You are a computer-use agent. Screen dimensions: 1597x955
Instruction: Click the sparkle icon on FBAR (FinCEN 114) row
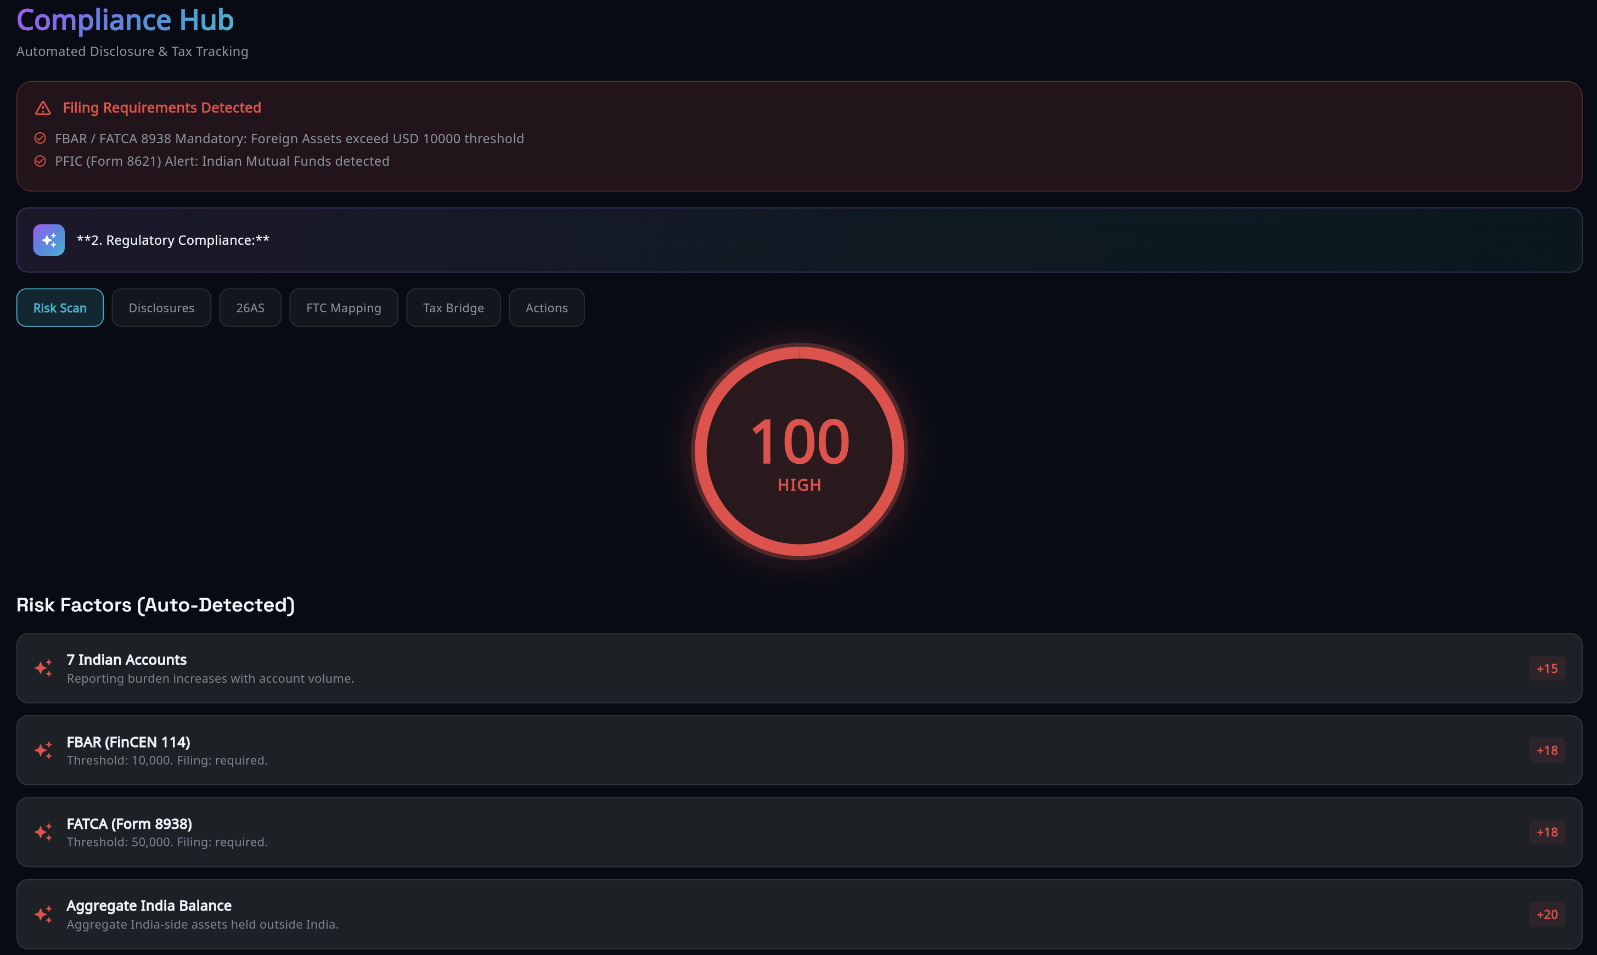[43, 750]
